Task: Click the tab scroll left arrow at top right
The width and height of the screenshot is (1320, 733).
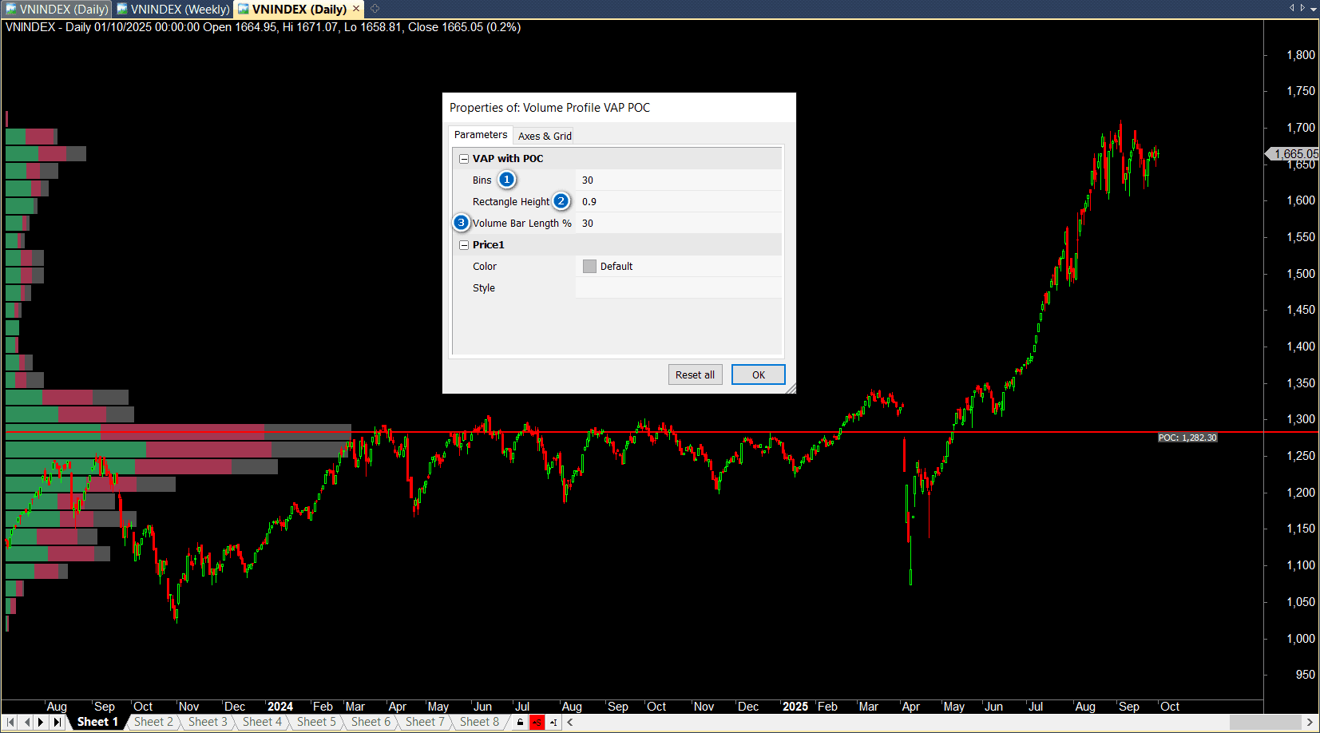Action: pyautogui.click(x=1292, y=8)
